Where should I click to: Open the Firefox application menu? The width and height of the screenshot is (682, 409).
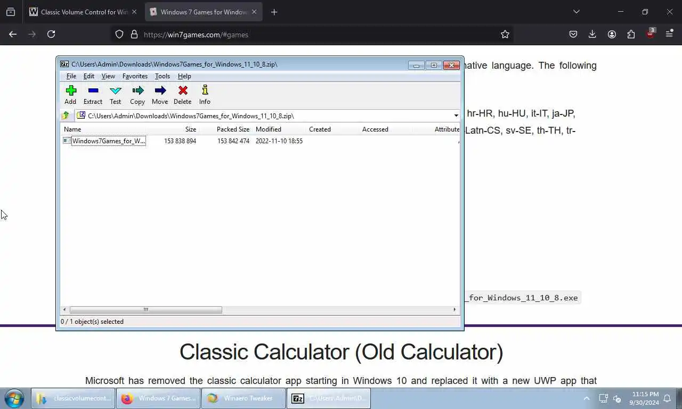[x=670, y=34]
